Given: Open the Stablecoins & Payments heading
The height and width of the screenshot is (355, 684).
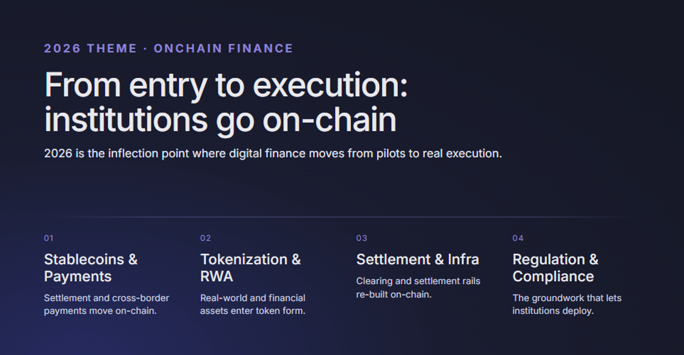Looking at the screenshot, I should (91, 268).
